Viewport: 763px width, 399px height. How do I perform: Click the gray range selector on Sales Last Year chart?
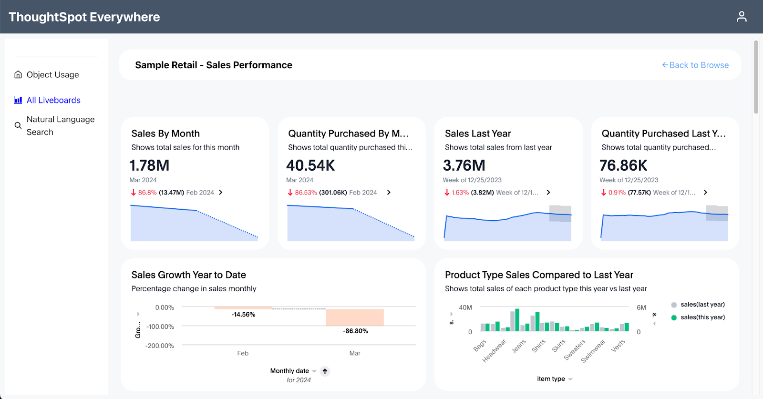coord(560,214)
